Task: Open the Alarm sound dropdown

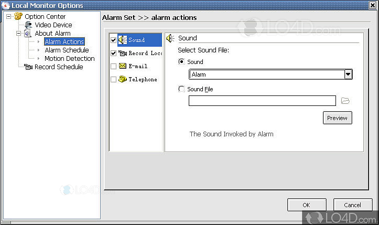Action: point(348,74)
